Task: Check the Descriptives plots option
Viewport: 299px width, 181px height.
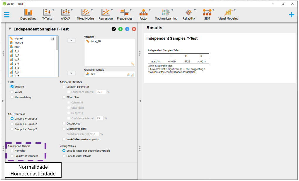Action: pos(64,129)
